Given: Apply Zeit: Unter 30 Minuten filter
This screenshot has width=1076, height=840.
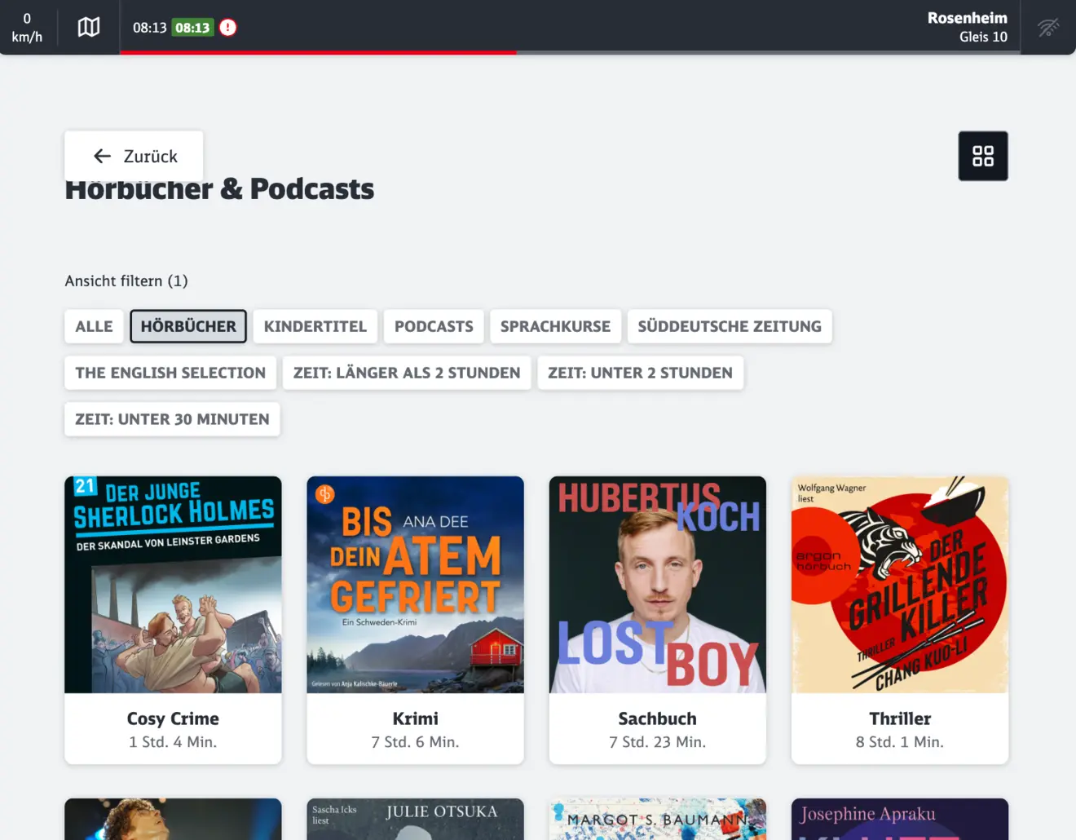Looking at the screenshot, I should click(x=172, y=419).
